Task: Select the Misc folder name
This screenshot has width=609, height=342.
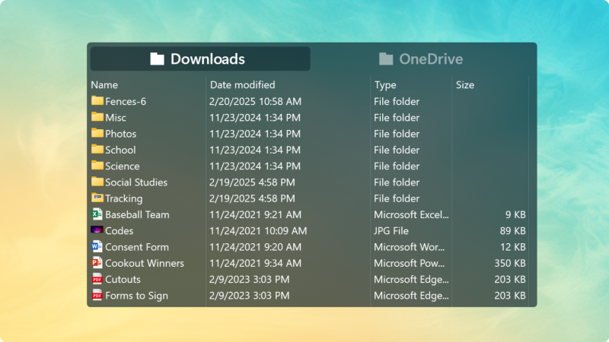Action: tap(116, 118)
